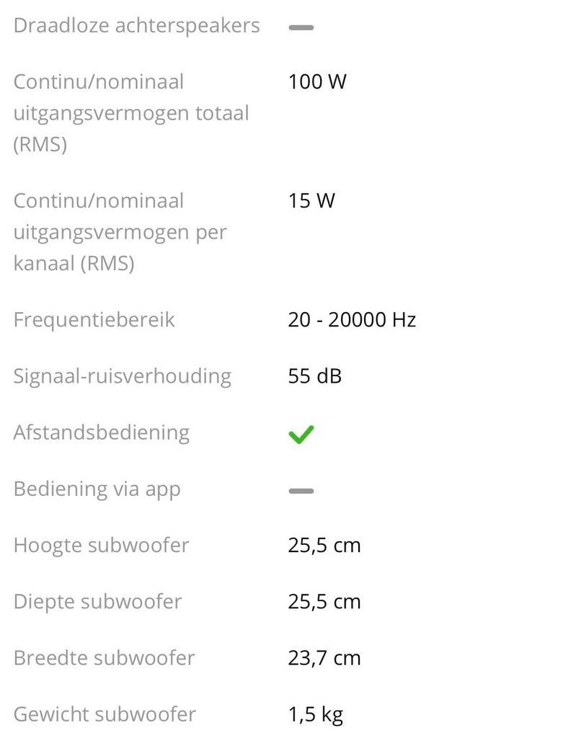Select the Breedte subwoofer label

(104, 658)
